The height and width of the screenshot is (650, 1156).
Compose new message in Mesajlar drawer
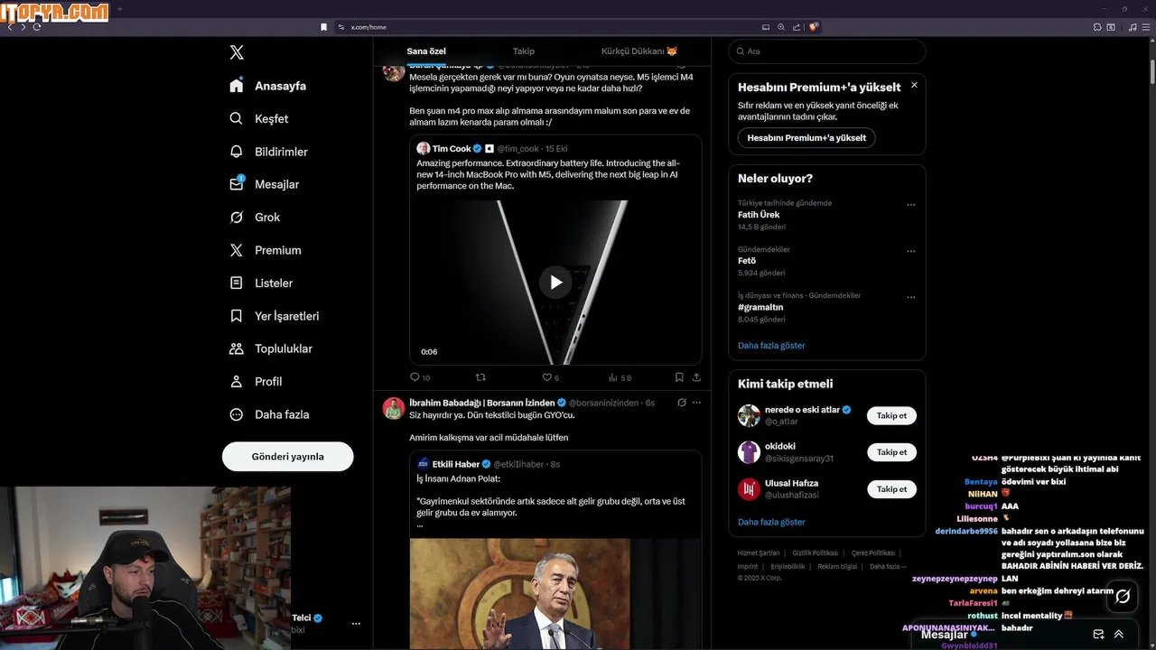point(1098,635)
